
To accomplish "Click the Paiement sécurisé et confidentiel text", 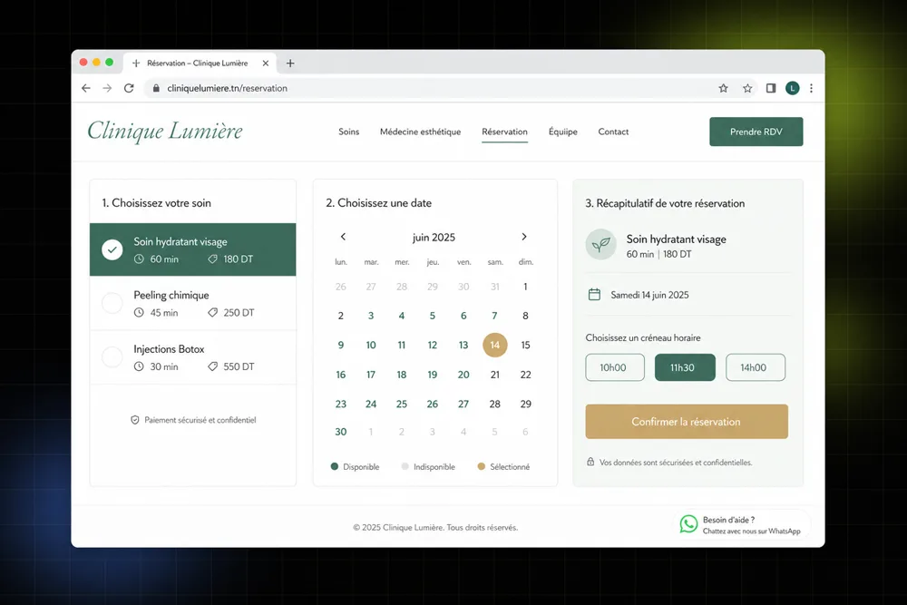I will coord(200,420).
